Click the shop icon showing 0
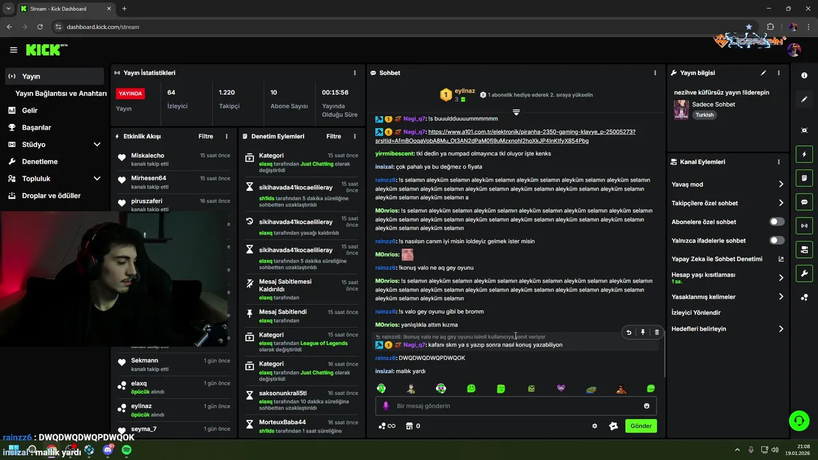Screen dimensions: 818x460 [x=413, y=426]
